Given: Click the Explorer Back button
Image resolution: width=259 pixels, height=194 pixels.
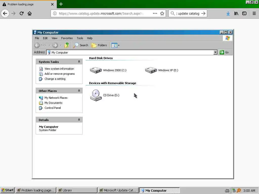Looking at the screenshot, I should tap(41, 45).
